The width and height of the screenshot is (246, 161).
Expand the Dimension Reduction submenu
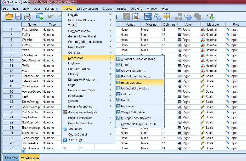click(110, 79)
